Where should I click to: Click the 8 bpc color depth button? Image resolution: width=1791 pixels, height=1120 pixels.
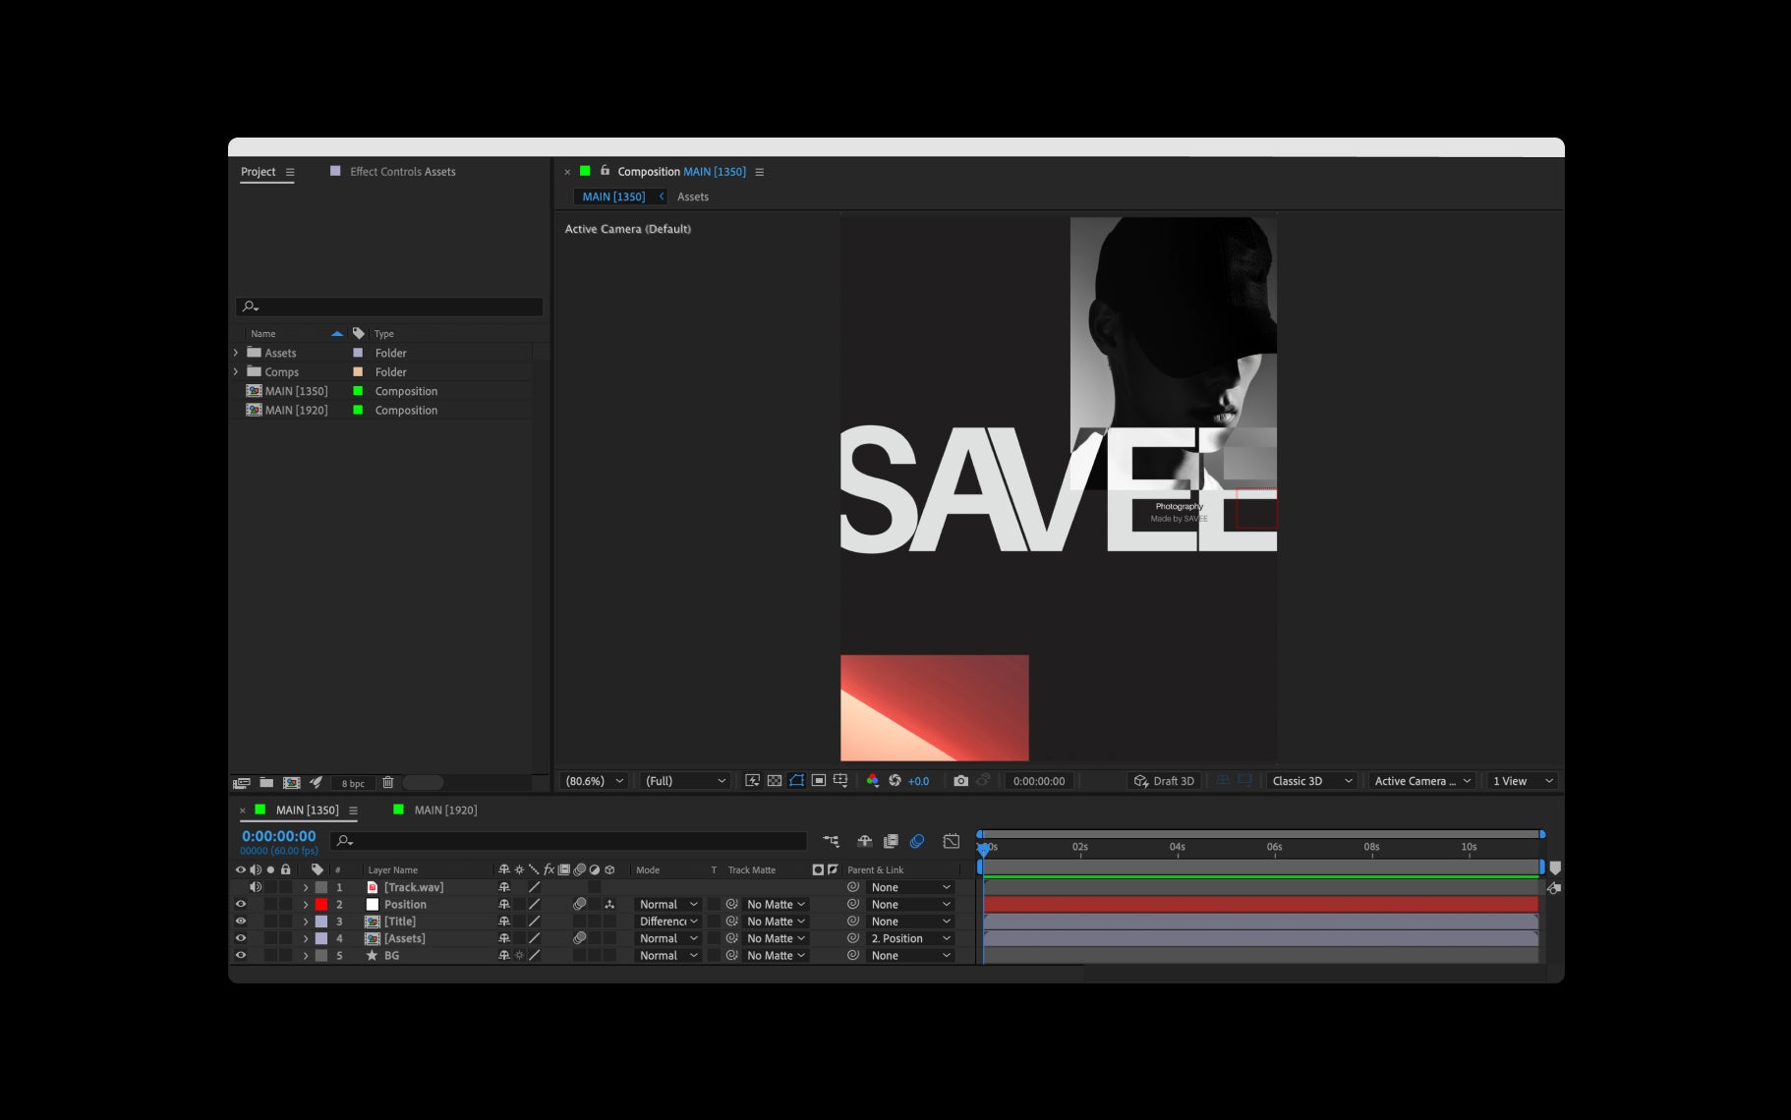(353, 783)
